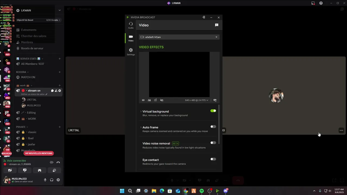Viewport: 347px width, 195px height.
Task: Click the people compare icon under preview
Action: point(149,100)
